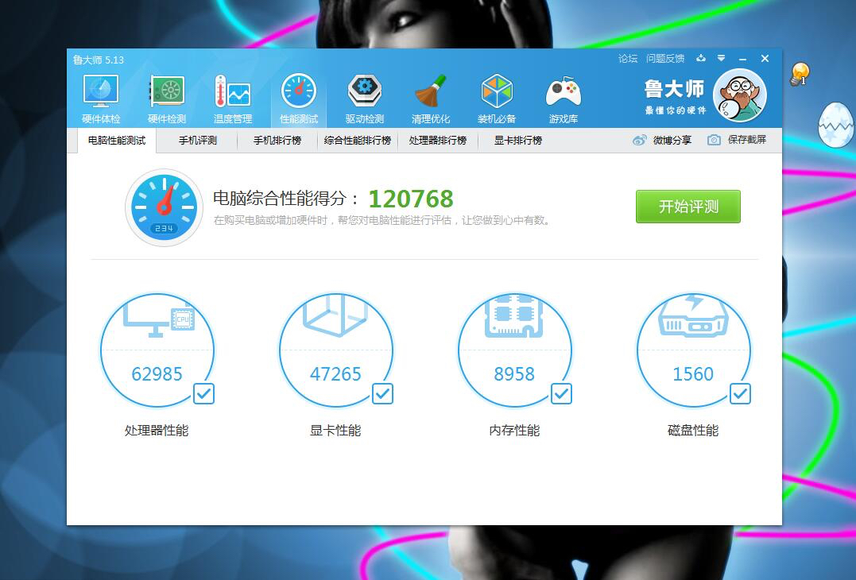
Task: Toggle the checkmark under 磁盘性能 score
Action: coord(739,394)
